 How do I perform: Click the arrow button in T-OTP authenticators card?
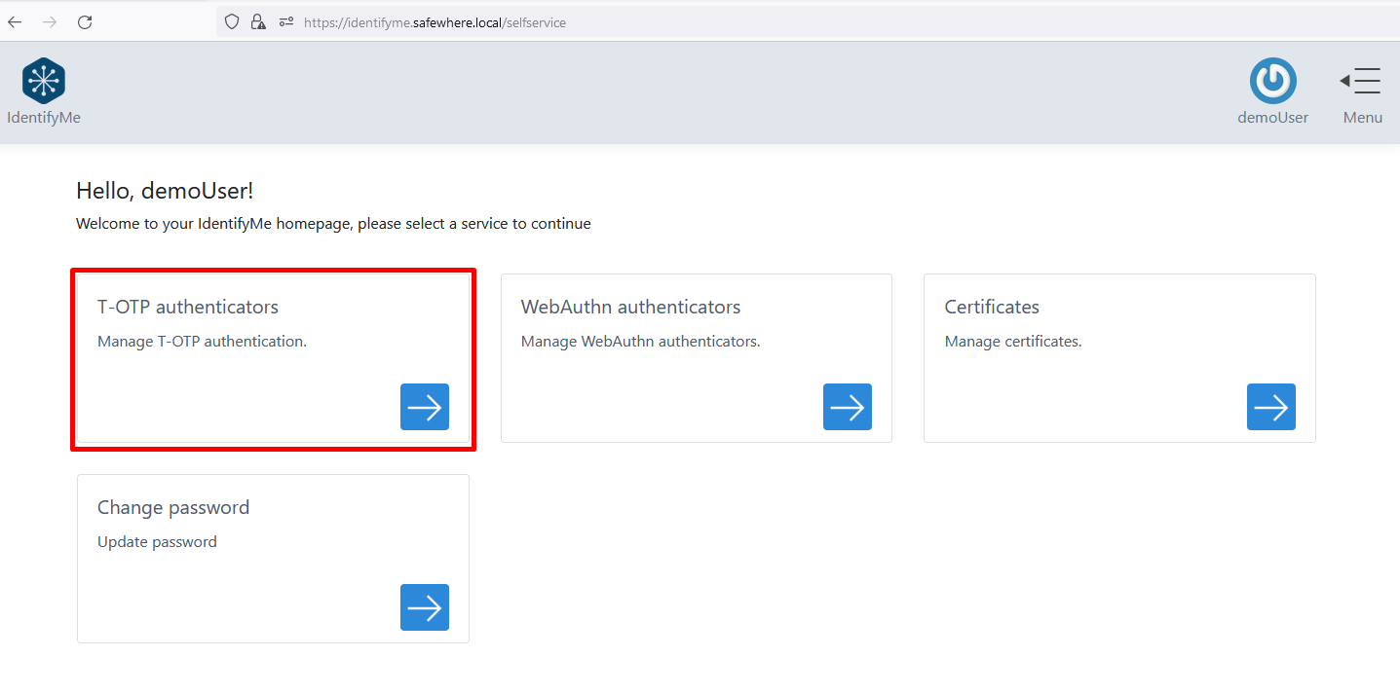pyautogui.click(x=424, y=407)
